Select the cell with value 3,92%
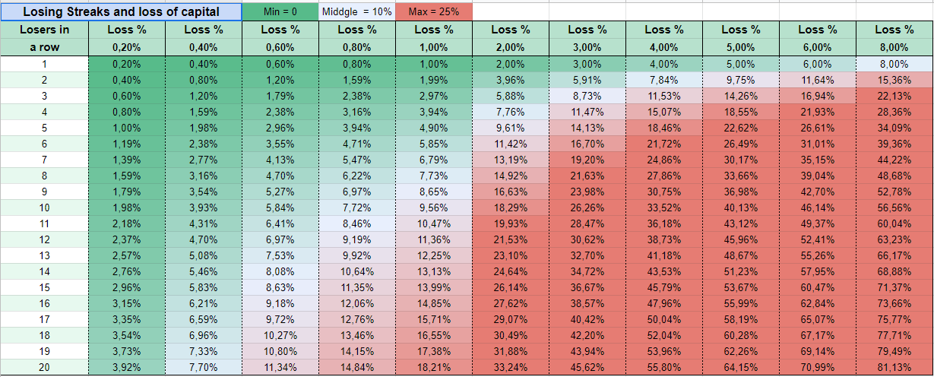The height and width of the screenshot is (377, 934). point(126,369)
